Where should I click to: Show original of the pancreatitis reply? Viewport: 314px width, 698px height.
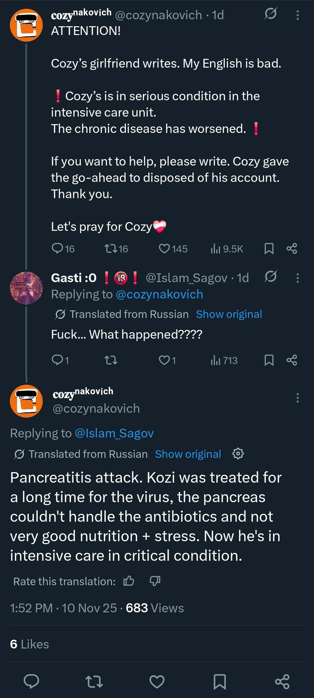click(188, 454)
